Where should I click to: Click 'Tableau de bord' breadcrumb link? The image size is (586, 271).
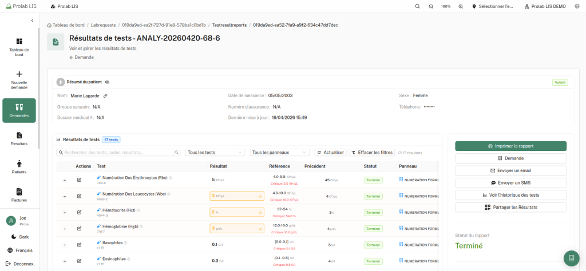(67, 25)
